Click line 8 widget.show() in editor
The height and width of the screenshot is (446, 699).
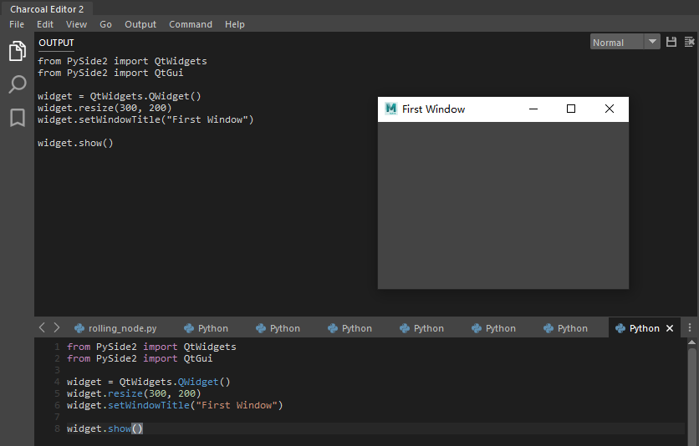[x=105, y=428]
